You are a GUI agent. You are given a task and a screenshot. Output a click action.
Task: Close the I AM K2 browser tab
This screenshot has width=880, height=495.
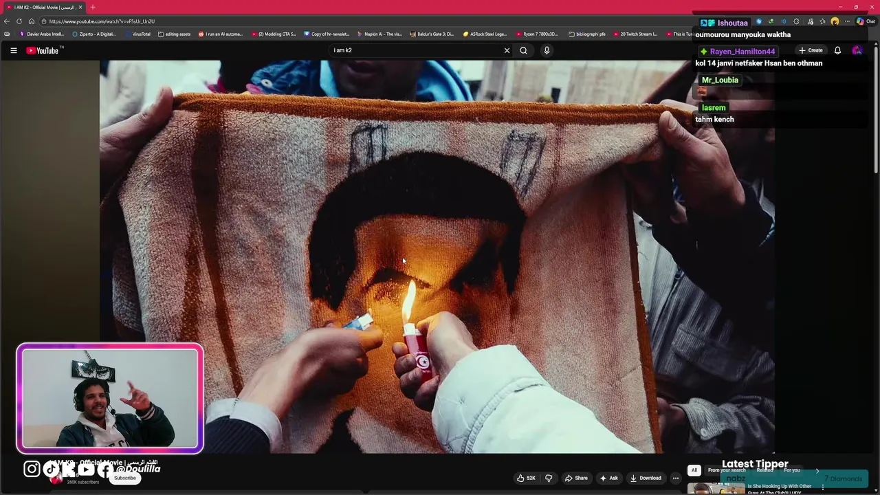point(80,7)
